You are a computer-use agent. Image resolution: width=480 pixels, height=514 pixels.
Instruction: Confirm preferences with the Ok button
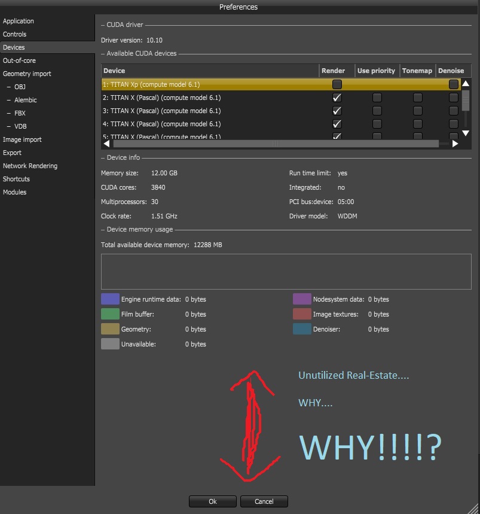pyautogui.click(x=212, y=501)
